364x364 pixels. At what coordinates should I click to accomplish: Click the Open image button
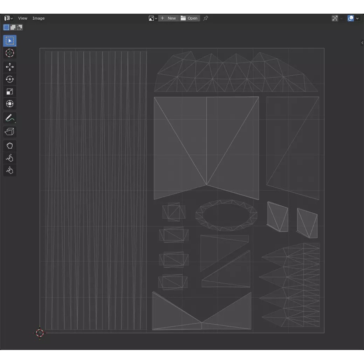point(190,18)
